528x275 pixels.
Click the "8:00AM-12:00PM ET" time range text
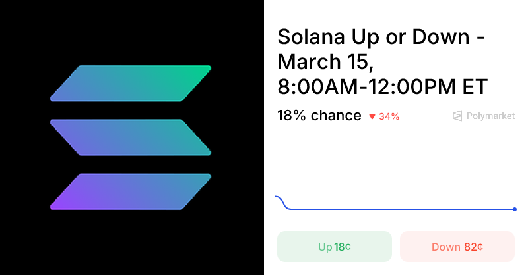[382, 86]
